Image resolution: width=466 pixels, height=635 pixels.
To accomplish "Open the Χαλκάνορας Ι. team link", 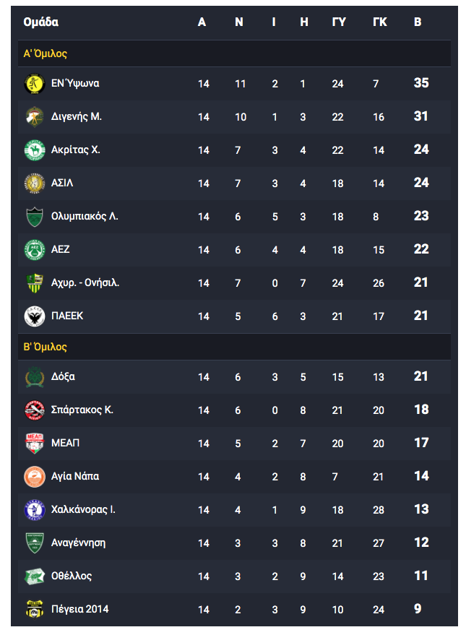I will pyautogui.click(x=83, y=509).
